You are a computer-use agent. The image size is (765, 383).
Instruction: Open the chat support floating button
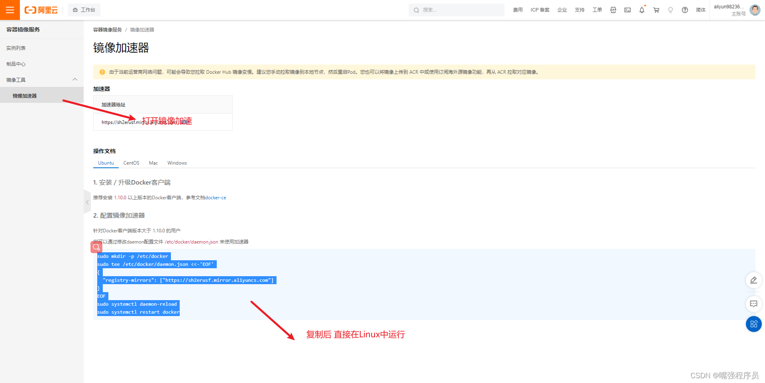pos(754,304)
